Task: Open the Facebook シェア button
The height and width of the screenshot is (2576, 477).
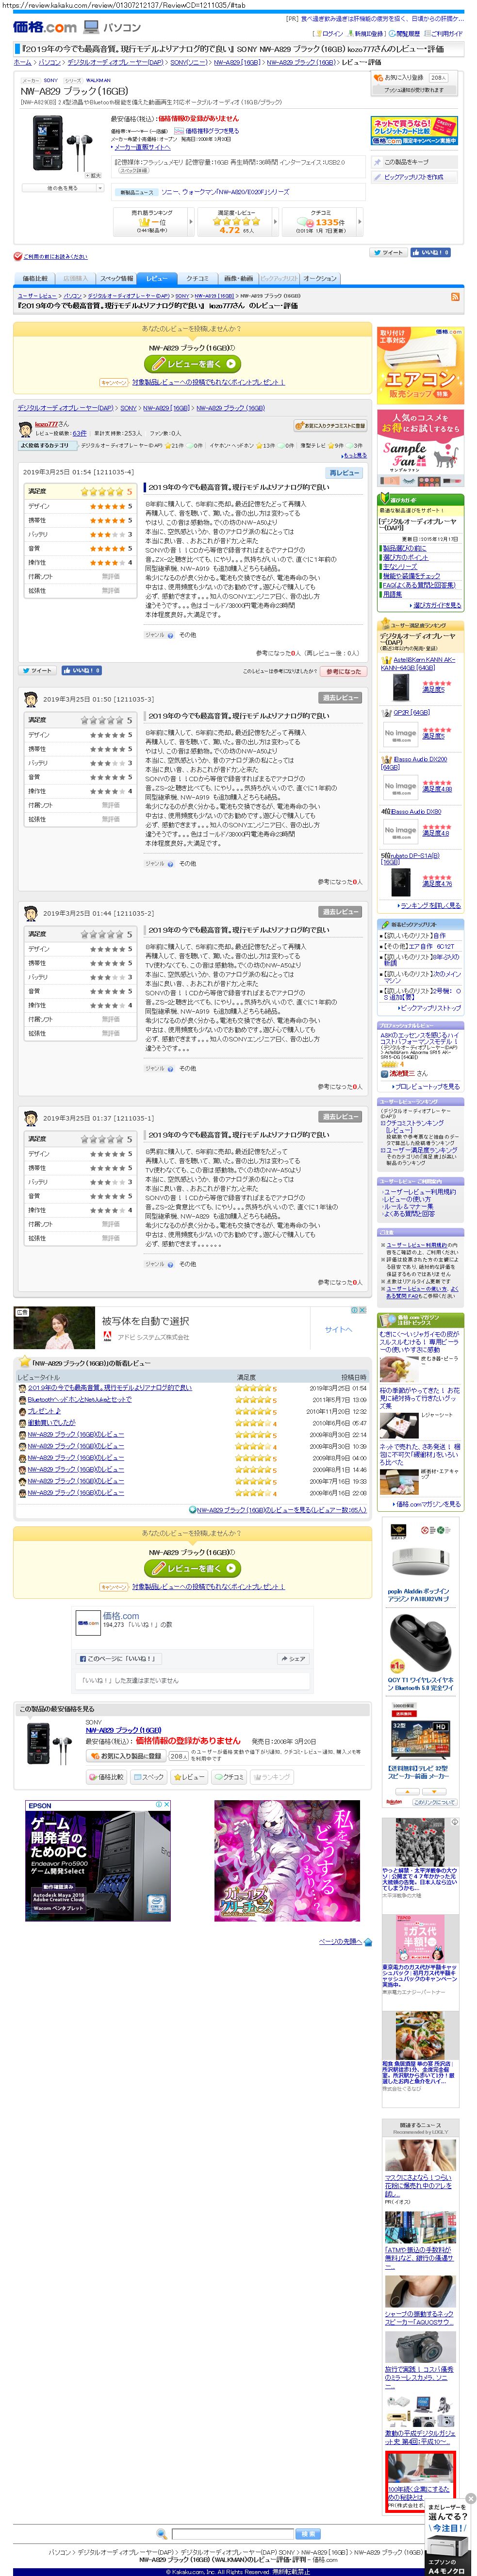Action: click(293, 1659)
